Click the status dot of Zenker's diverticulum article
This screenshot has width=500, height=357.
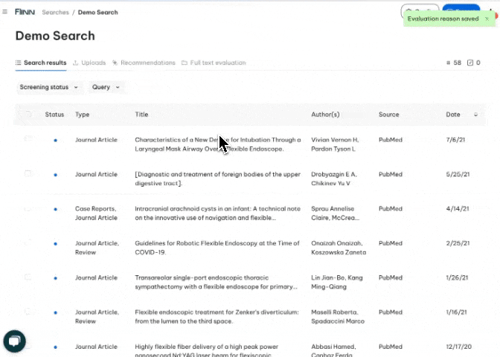[55, 312]
